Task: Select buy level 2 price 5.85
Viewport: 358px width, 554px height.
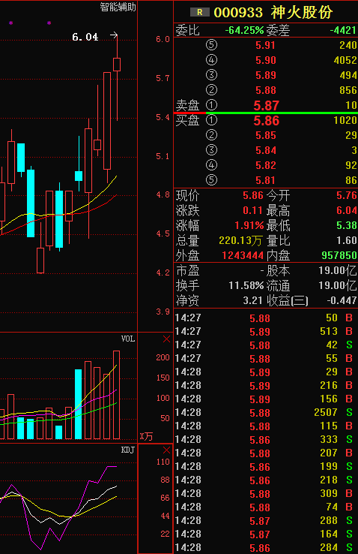Action: [265, 135]
